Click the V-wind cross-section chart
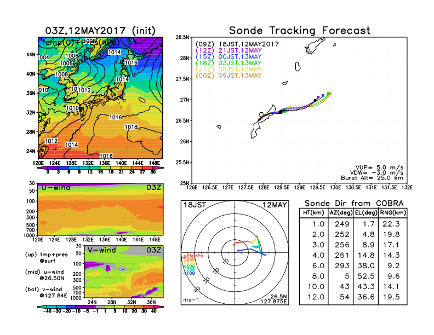 click(x=123, y=272)
